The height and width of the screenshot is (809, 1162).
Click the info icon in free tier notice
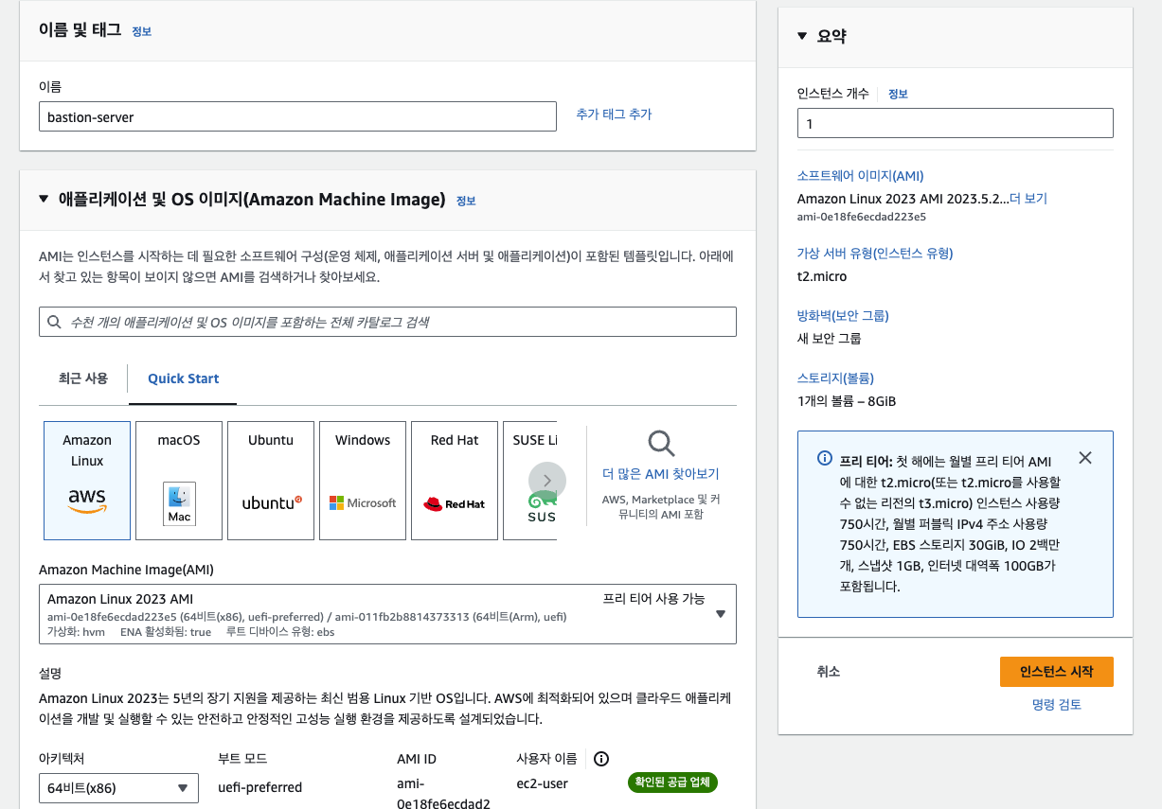pyautogui.click(x=825, y=459)
